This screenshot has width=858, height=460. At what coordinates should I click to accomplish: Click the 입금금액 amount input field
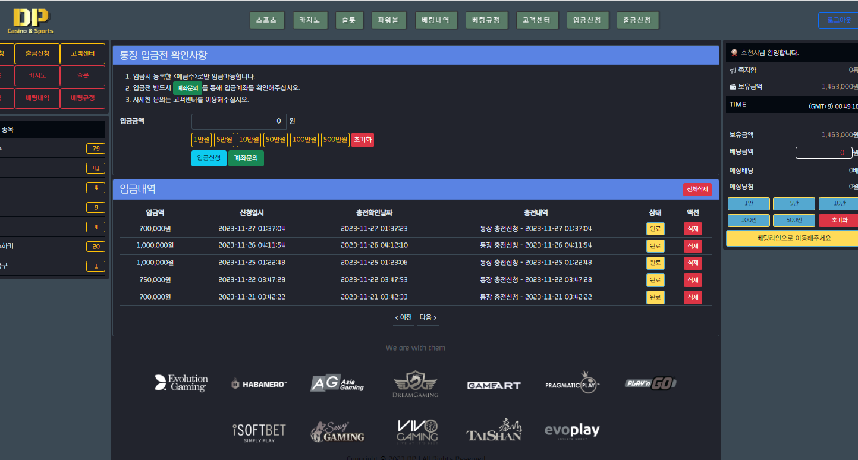click(238, 121)
